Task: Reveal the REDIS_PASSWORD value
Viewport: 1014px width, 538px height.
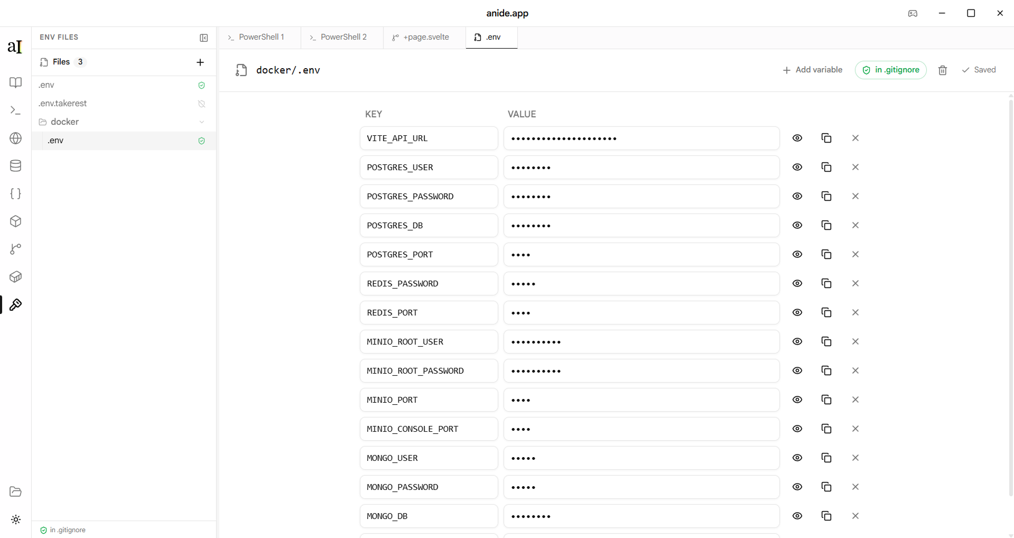Action: [797, 283]
